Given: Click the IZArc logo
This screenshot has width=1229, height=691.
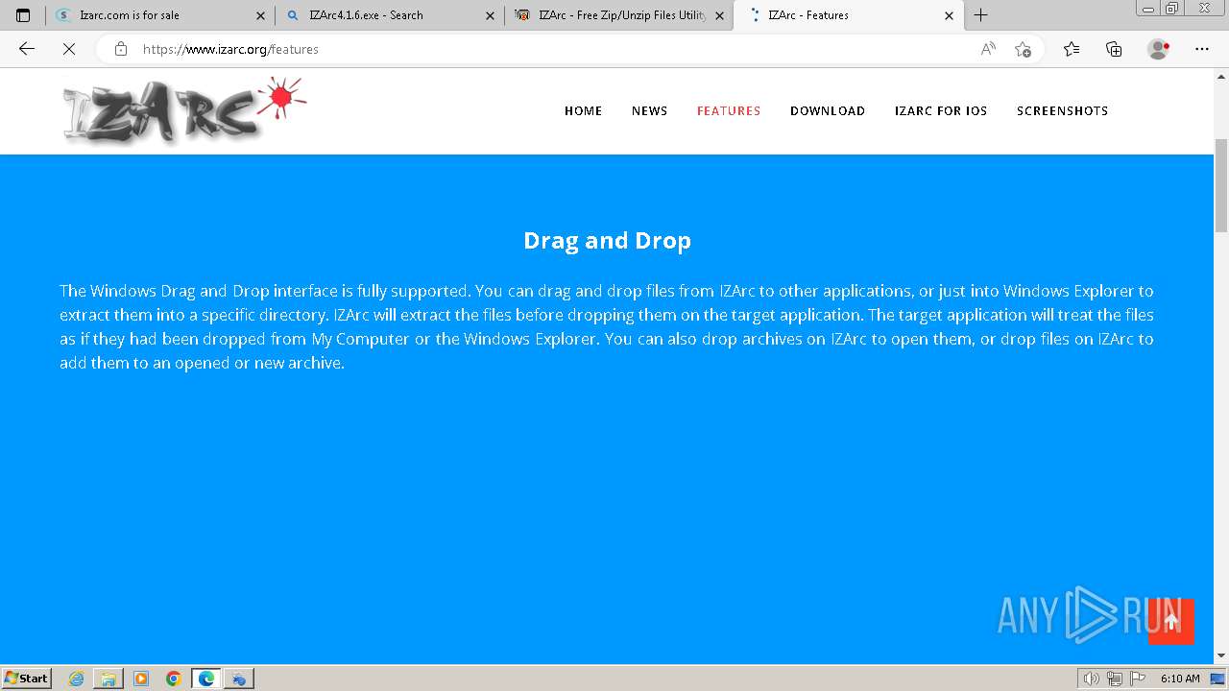Looking at the screenshot, I should (184, 111).
